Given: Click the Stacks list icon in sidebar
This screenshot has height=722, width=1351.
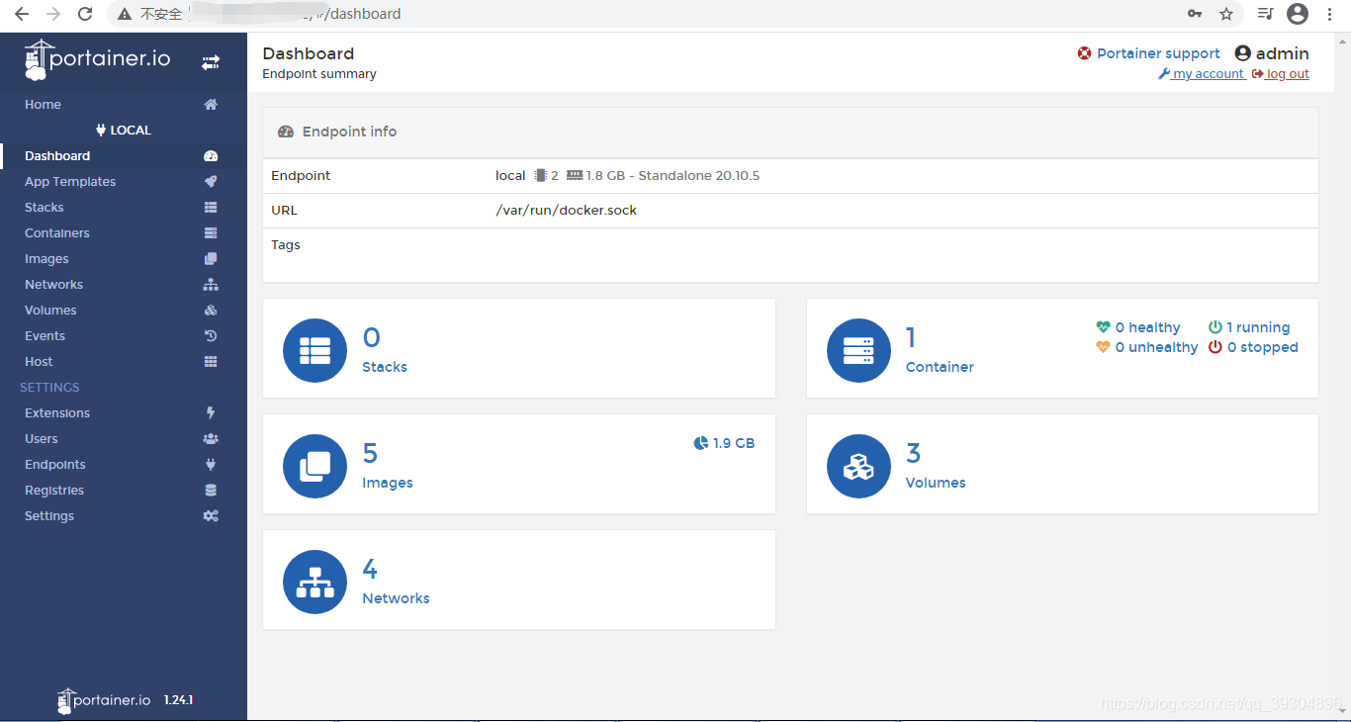Looking at the screenshot, I should (x=211, y=208).
